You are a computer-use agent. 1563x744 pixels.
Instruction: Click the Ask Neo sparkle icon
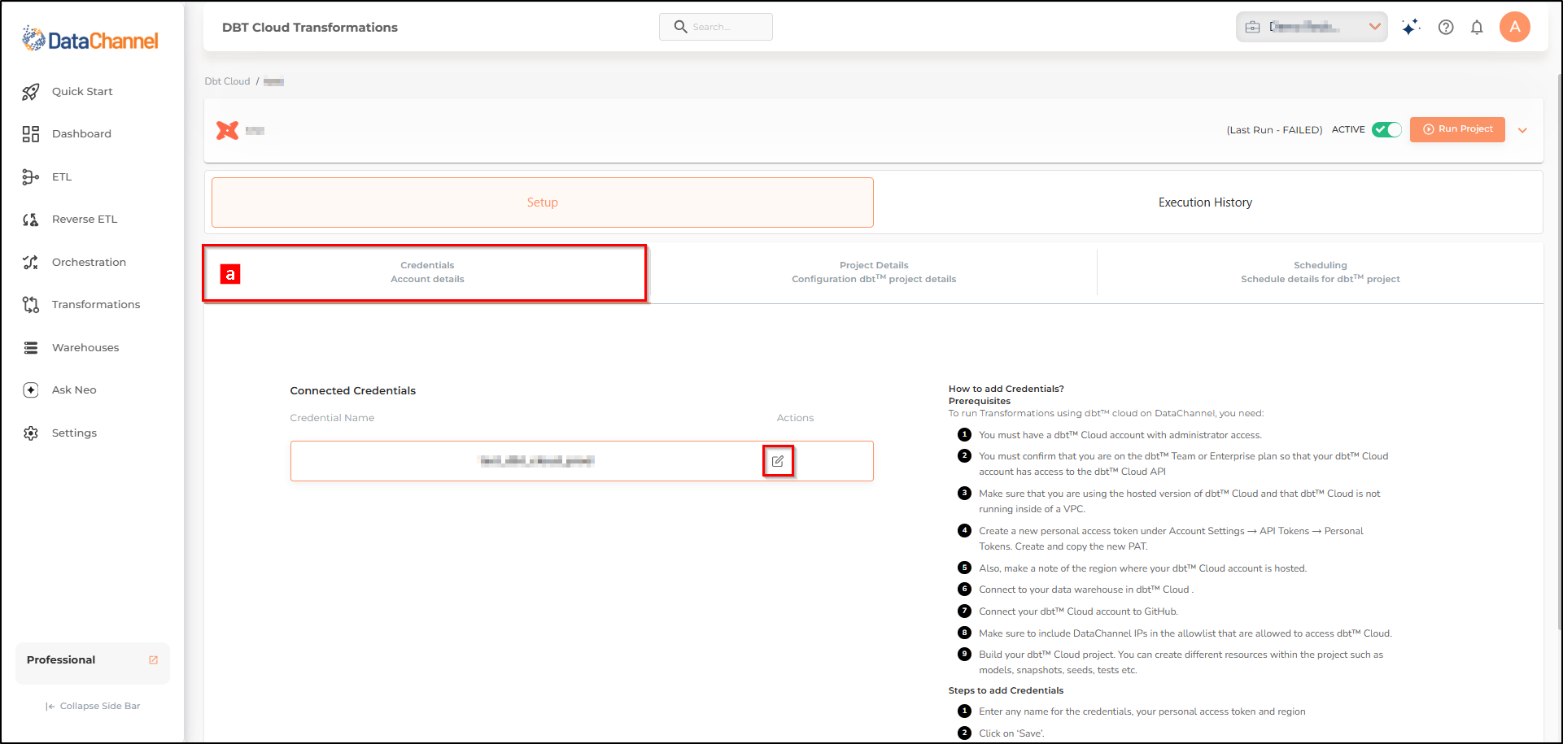(31, 390)
